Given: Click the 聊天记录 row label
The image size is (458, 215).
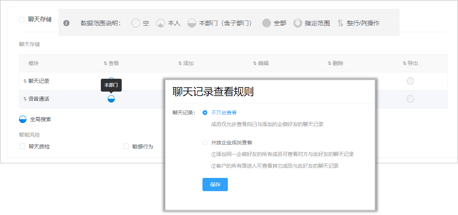Looking at the screenshot, I should coord(39,81).
